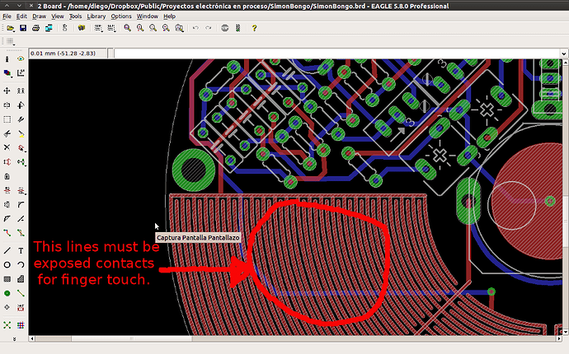Click the Open file toolbar icon
Viewport: 569px width, 354px height.
tap(10, 28)
